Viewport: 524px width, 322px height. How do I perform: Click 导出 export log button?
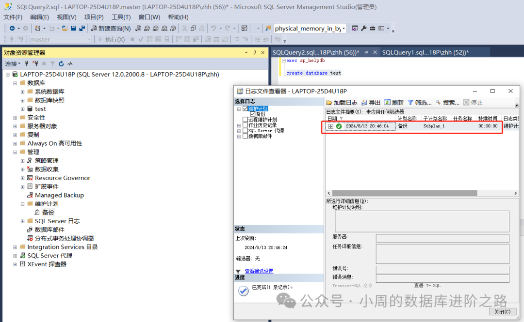coord(371,103)
